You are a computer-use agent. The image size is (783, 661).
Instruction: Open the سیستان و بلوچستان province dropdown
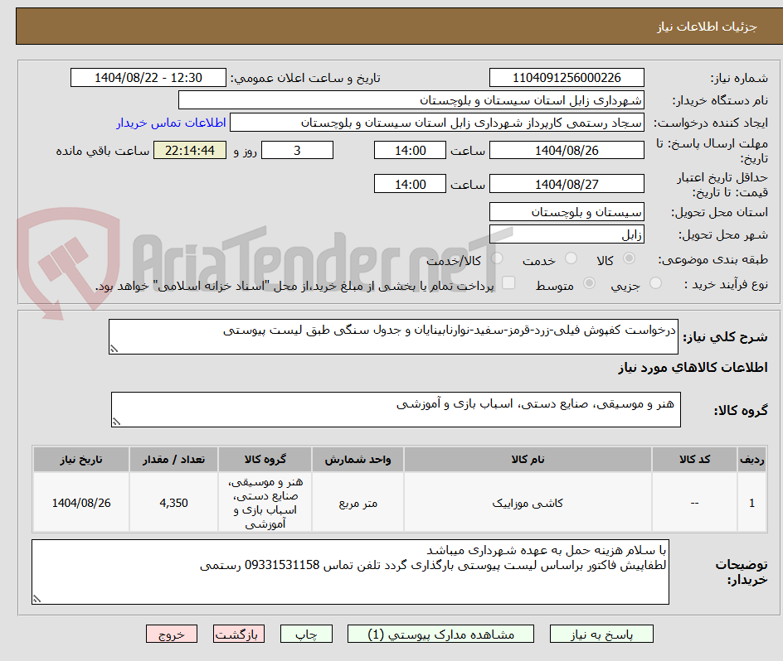click(567, 212)
